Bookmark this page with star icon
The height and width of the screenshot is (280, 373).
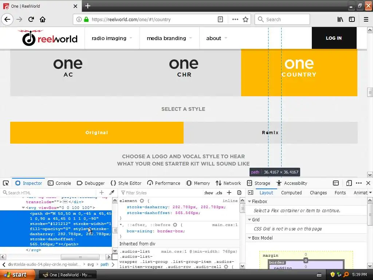246,19
